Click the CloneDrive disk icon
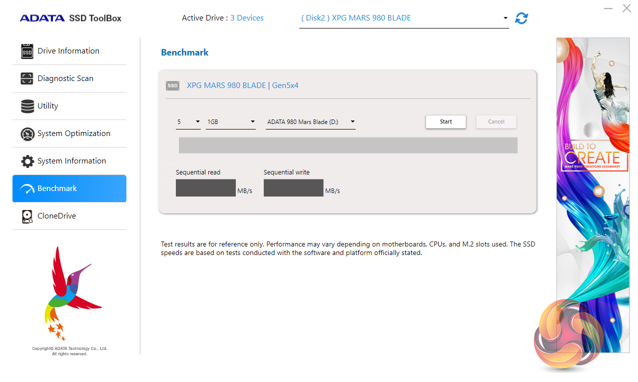 tap(27, 216)
